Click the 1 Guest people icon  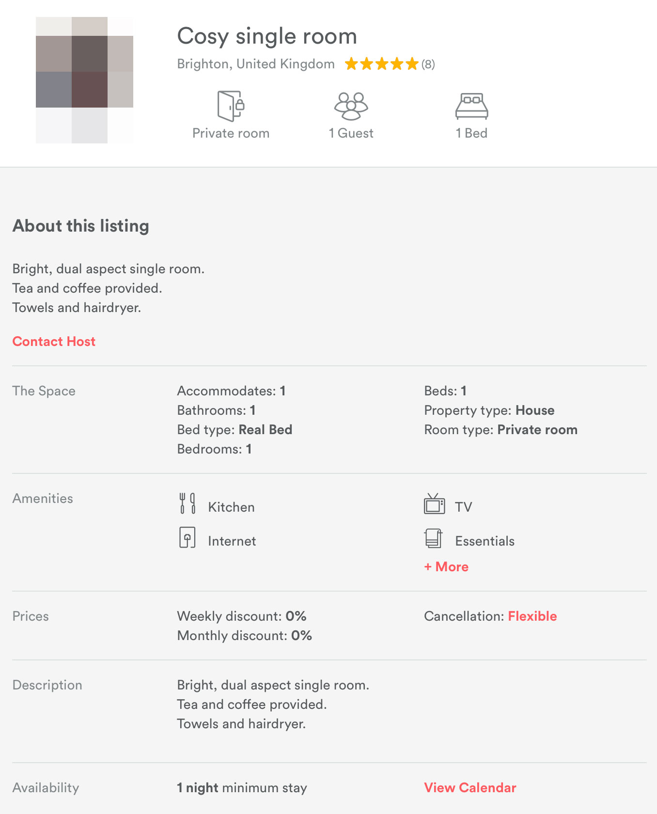(x=351, y=106)
